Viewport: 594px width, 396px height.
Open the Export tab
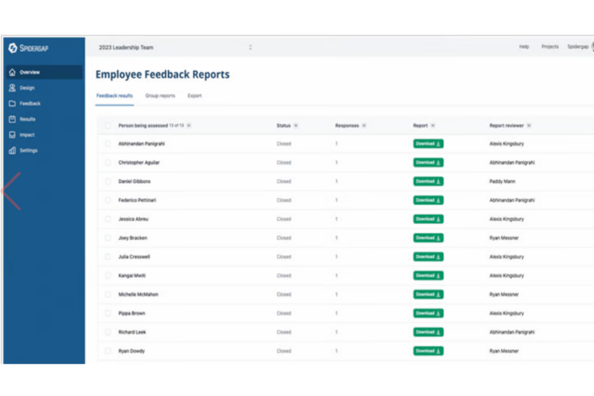[195, 96]
